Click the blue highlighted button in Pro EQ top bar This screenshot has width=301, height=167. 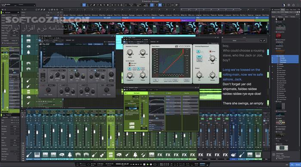pos(59,44)
